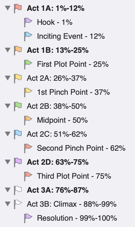
Task: Click the purple flag icon next to Resolution
Action: click(28, 218)
